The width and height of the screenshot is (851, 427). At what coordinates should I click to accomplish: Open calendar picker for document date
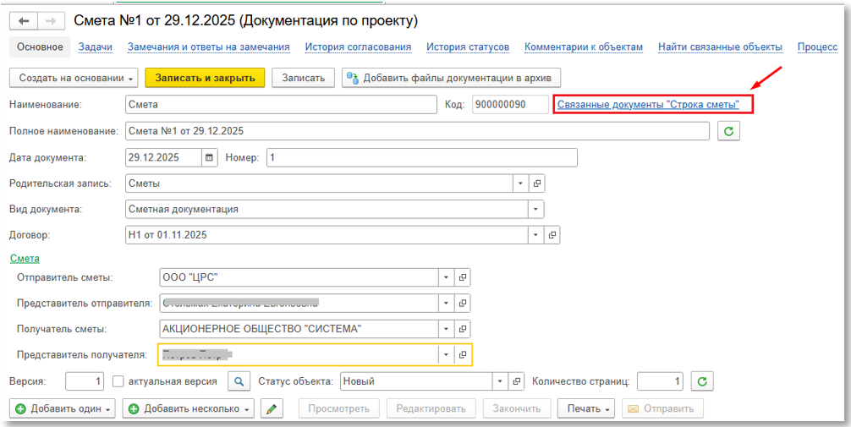[x=209, y=157]
